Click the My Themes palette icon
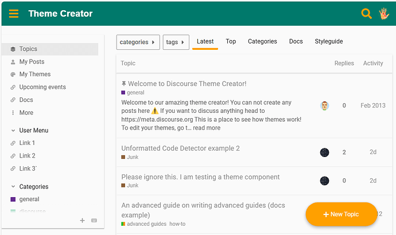 pyautogui.click(x=13, y=75)
